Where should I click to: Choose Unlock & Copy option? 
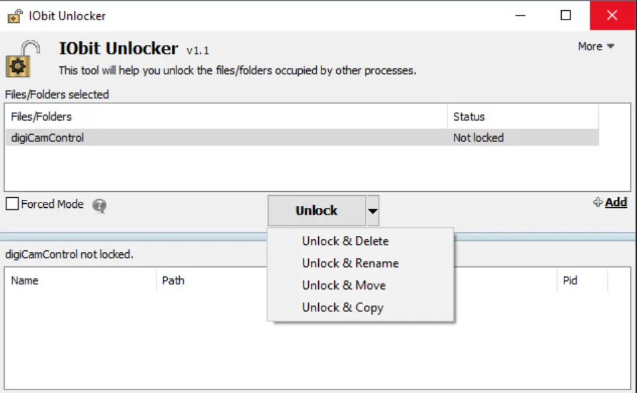[343, 307]
